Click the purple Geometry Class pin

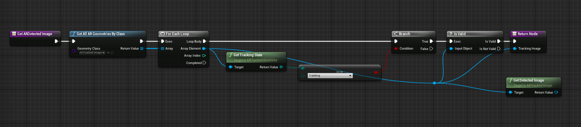click(x=74, y=51)
